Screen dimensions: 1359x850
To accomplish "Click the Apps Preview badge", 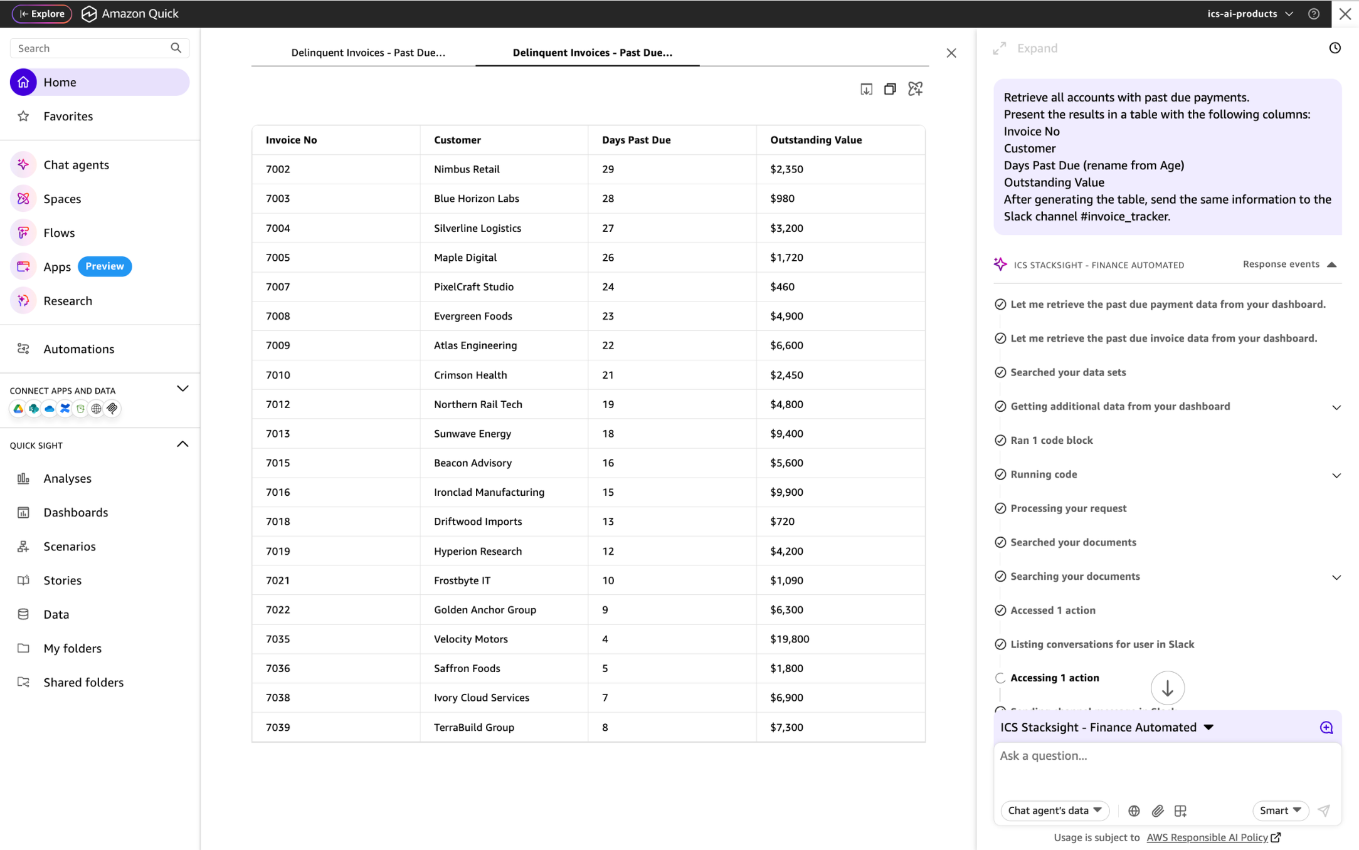I will coord(105,266).
